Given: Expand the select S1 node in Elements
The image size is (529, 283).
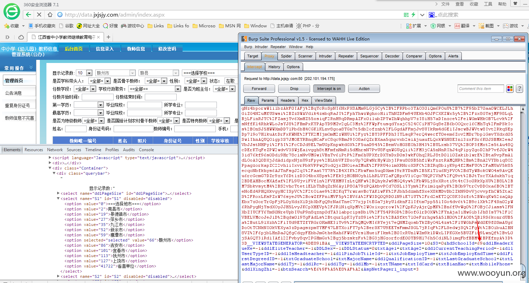Looking at the screenshot, I should 58,199.
